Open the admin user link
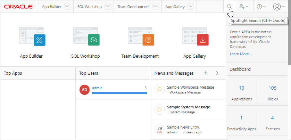Screen dimensions: 291x140 pos(97,88)
